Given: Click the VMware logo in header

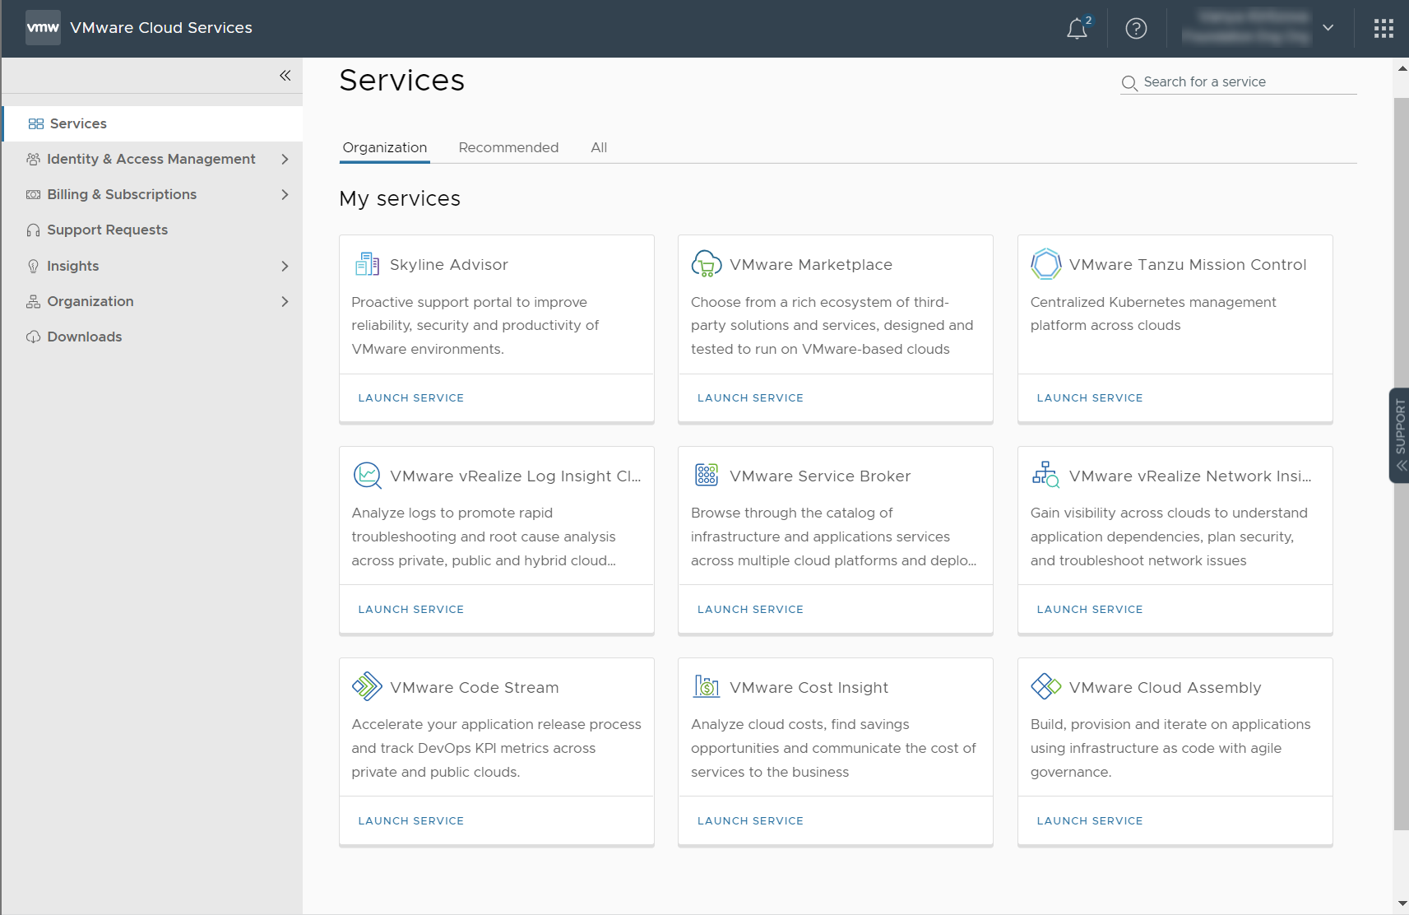Looking at the screenshot, I should click(43, 27).
